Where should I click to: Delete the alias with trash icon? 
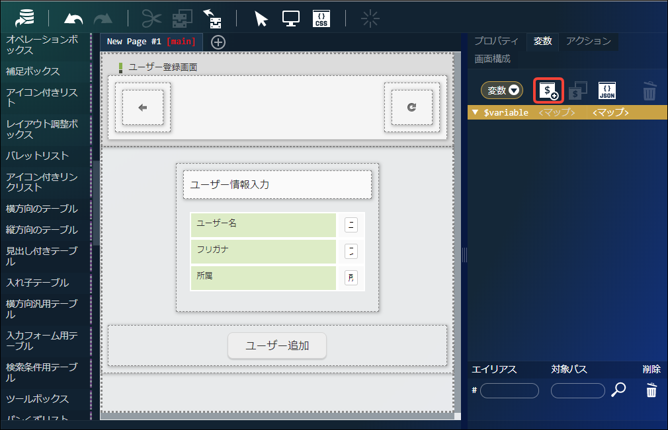click(651, 390)
